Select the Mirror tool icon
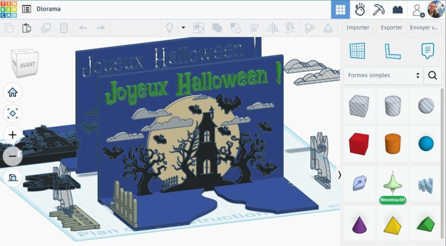The height and width of the screenshot is (246, 446). coord(272,28)
